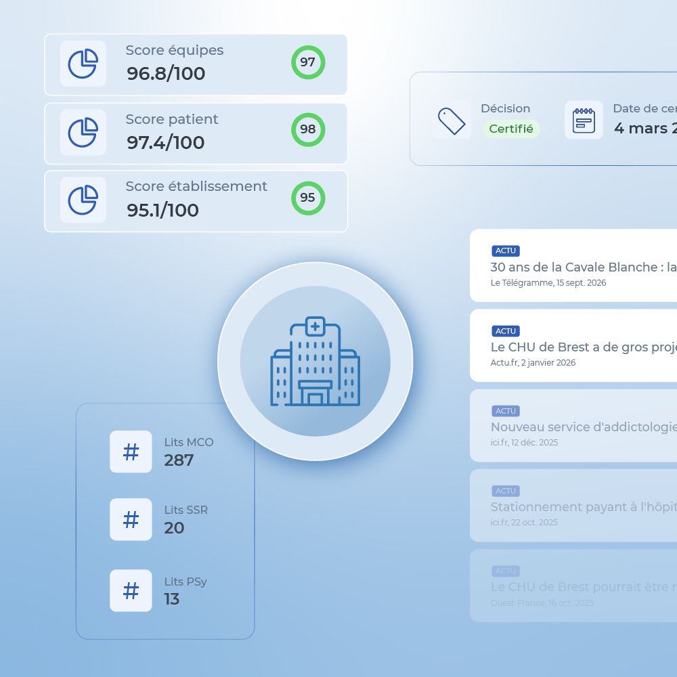Viewport: 677px width, 677px height.
Task: Click the ACTU tag on the addictologie card
Action: pyautogui.click(x=506, y=411)
